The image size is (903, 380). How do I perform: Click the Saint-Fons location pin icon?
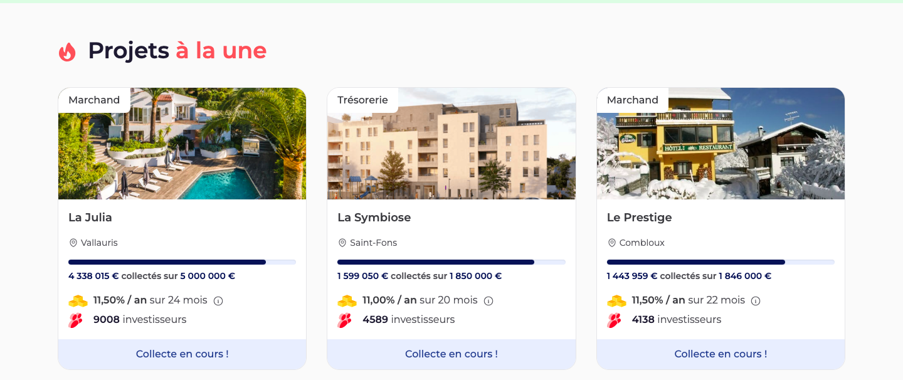pyautogui.click(x=342, y=243)
